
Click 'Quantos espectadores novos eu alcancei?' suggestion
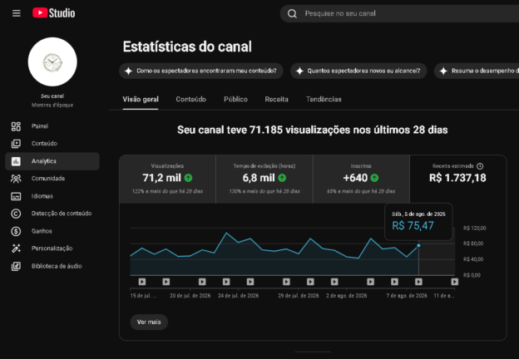358,71
